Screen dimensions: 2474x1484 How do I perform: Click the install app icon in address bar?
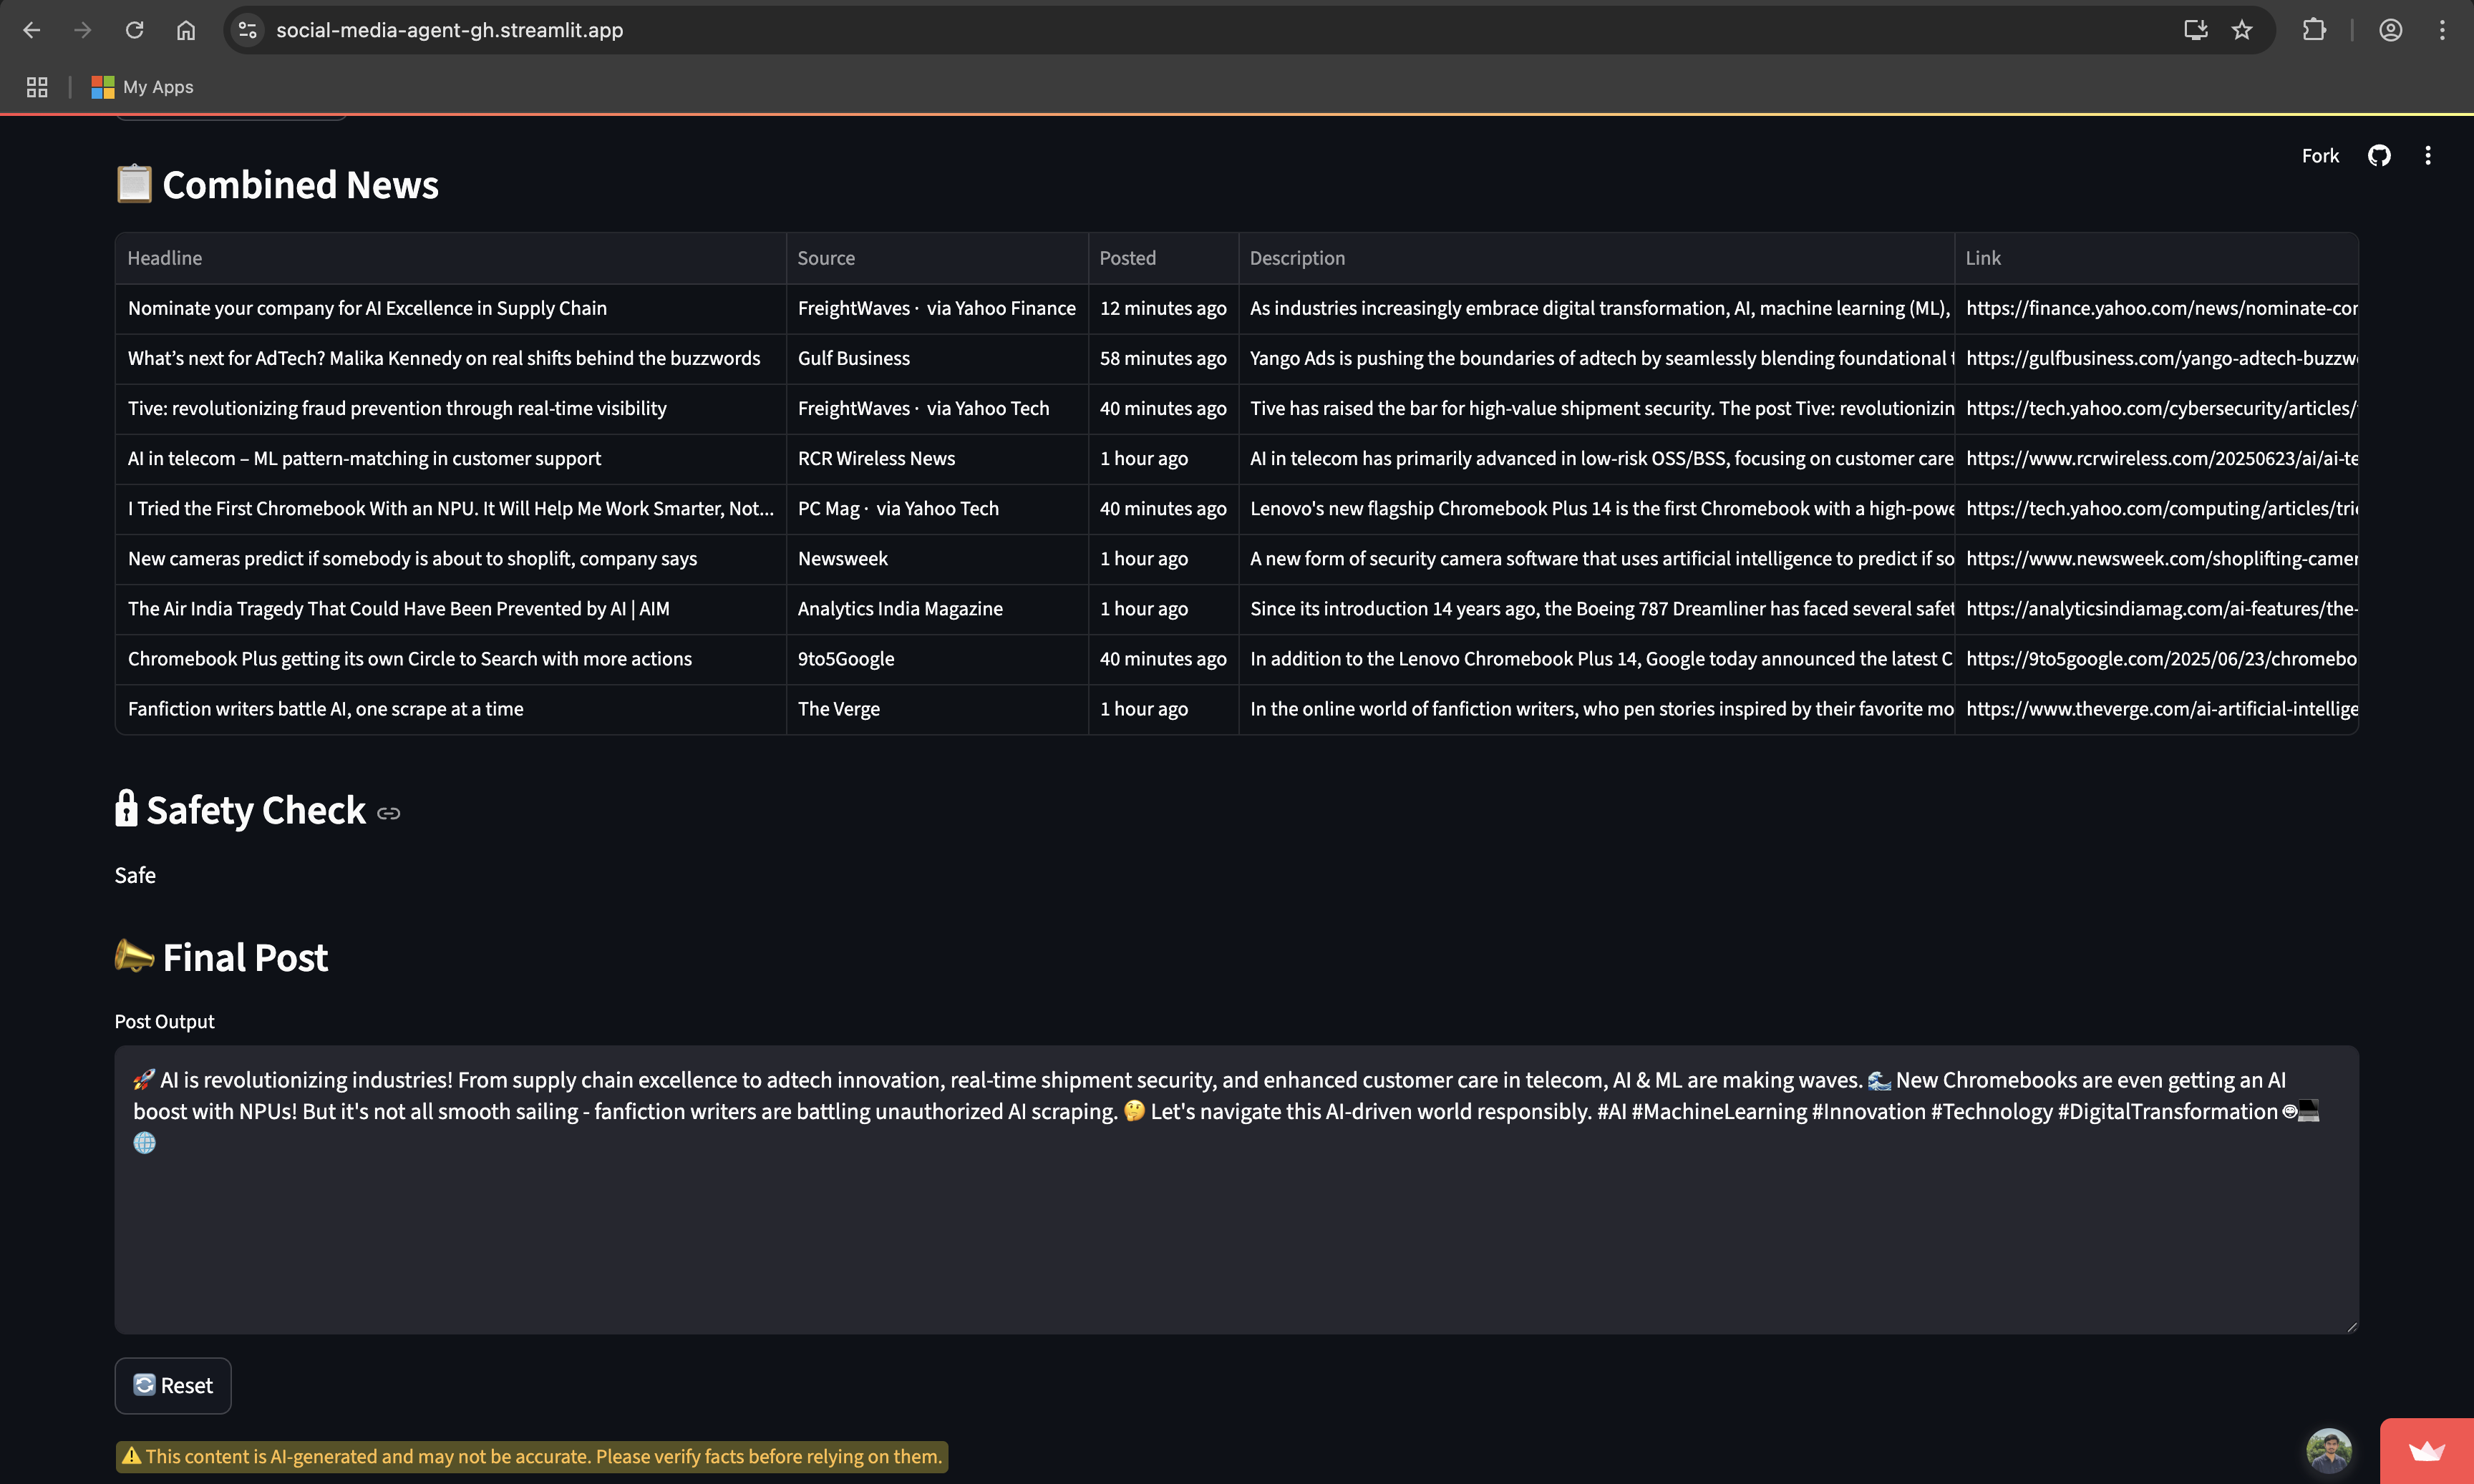click(x=2195, y=30)
